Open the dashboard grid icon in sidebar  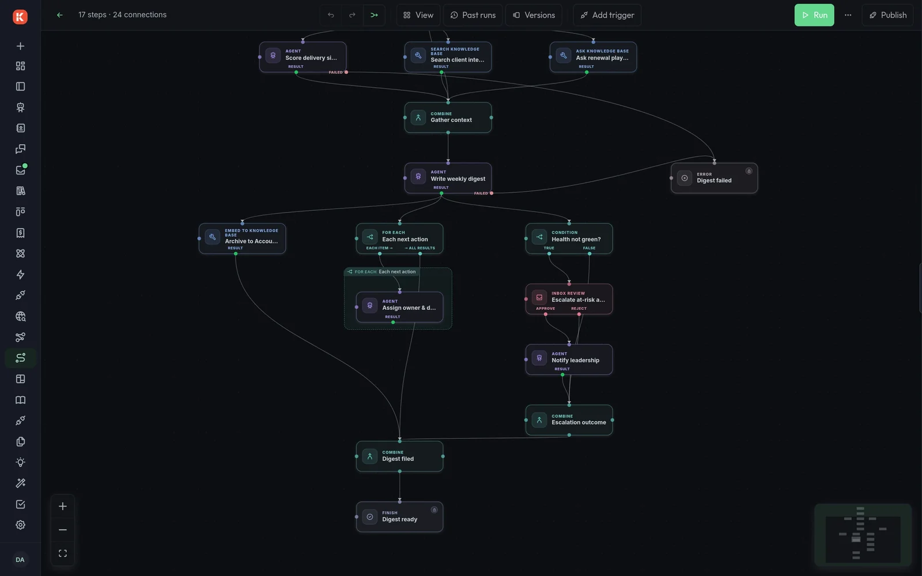tap(20, 66)
